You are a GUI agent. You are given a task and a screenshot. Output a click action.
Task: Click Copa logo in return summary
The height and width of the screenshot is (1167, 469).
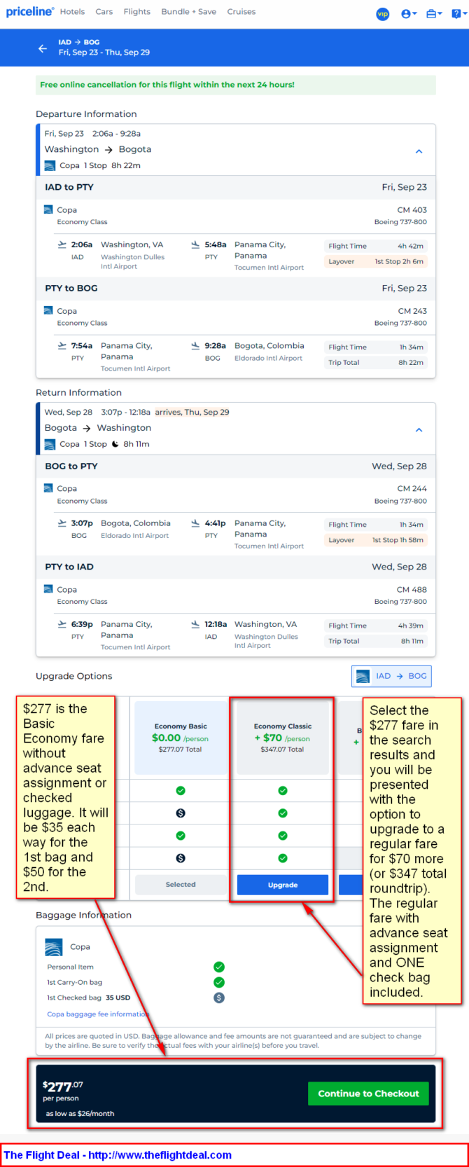coord(50,444)
